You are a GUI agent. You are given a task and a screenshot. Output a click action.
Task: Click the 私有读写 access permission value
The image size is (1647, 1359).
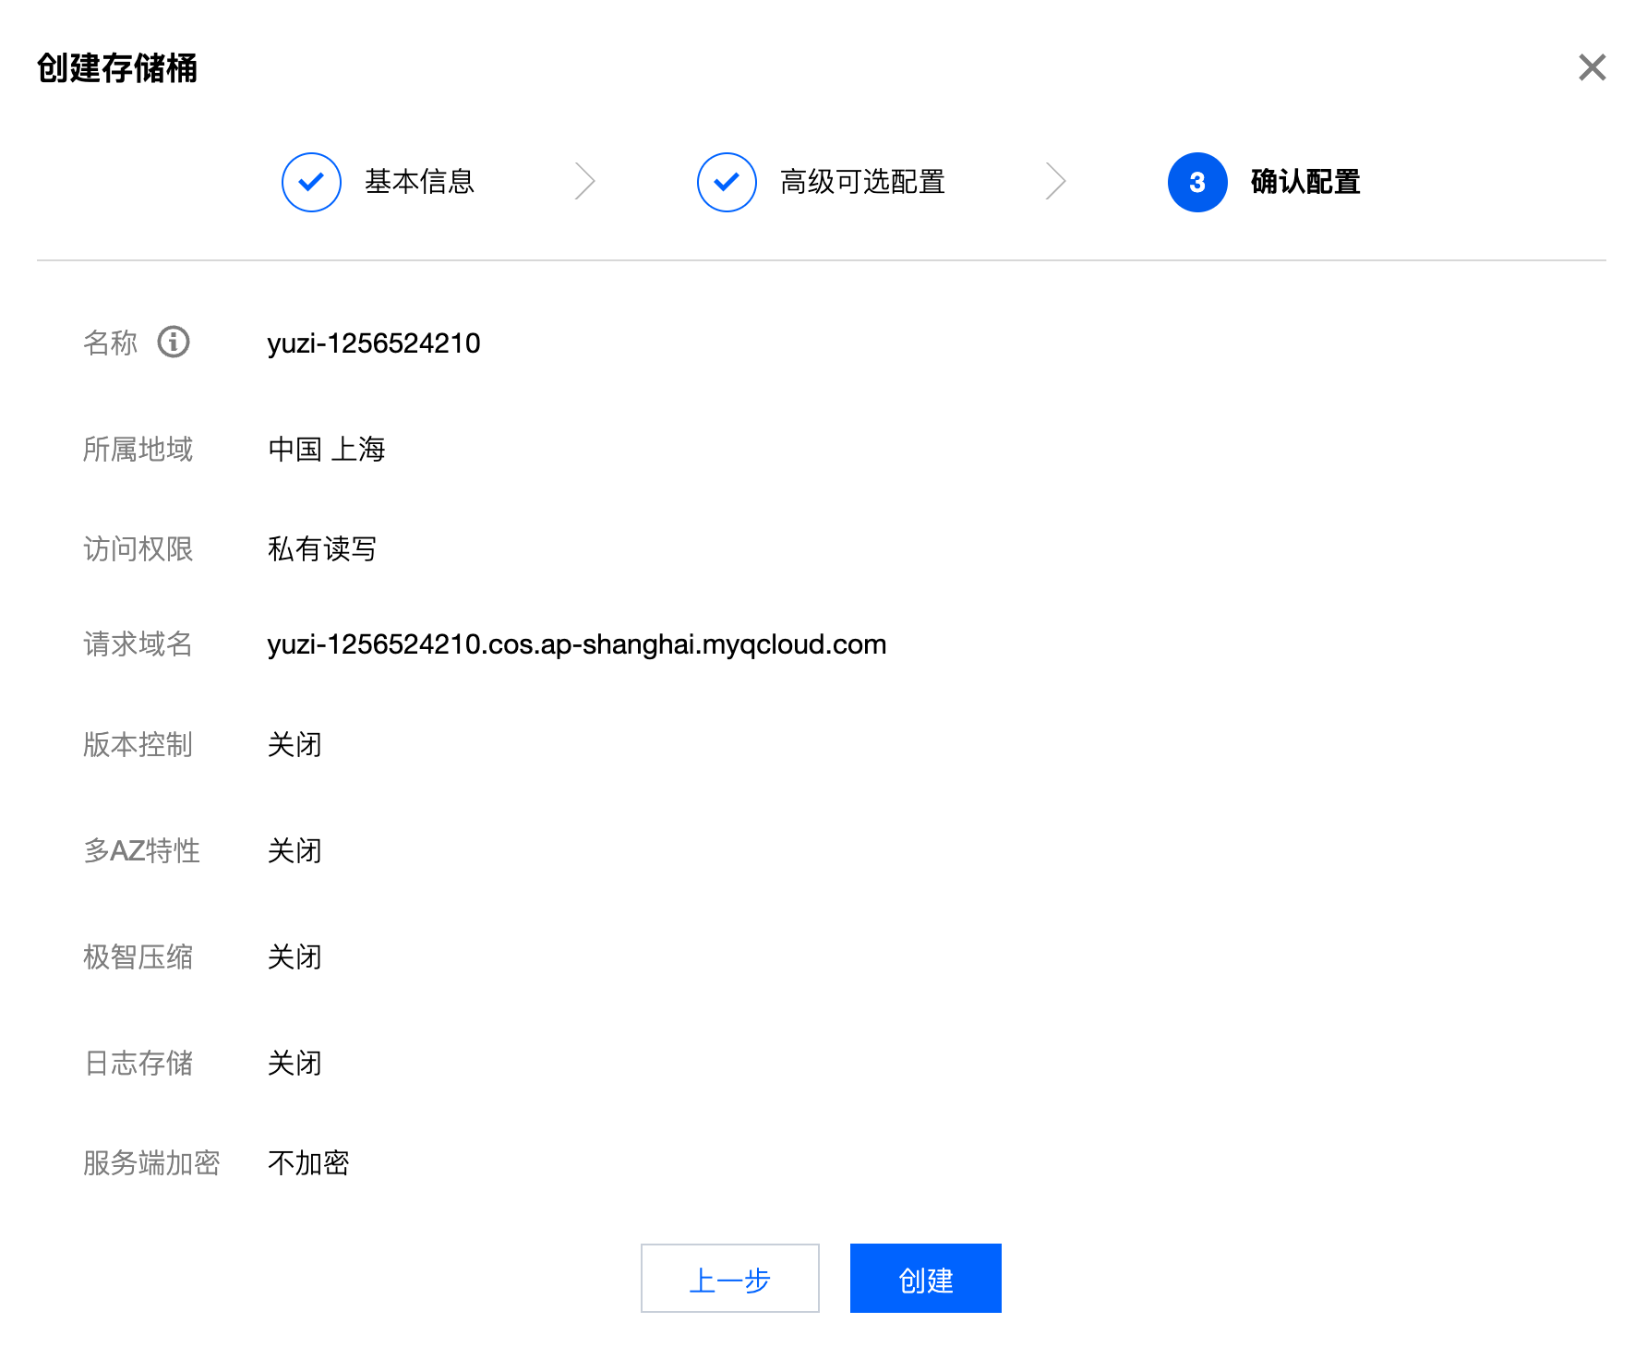click(x=321, y=549)
